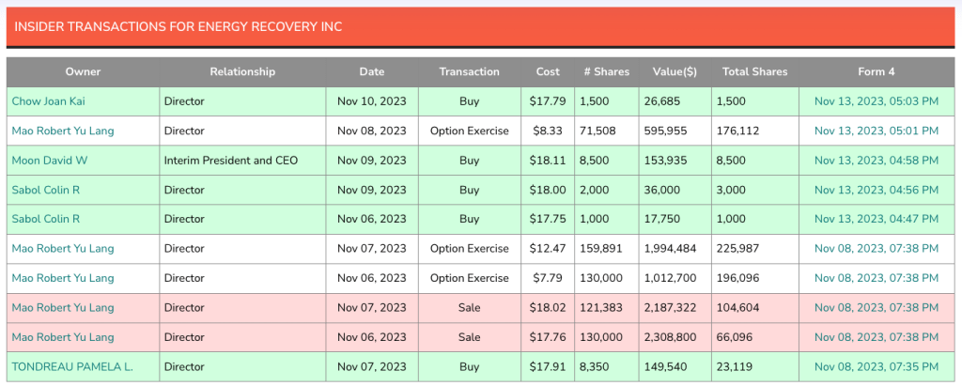Select the 159,891 shares cell
Screen dimensions: 962x386
tap(607, 249)
